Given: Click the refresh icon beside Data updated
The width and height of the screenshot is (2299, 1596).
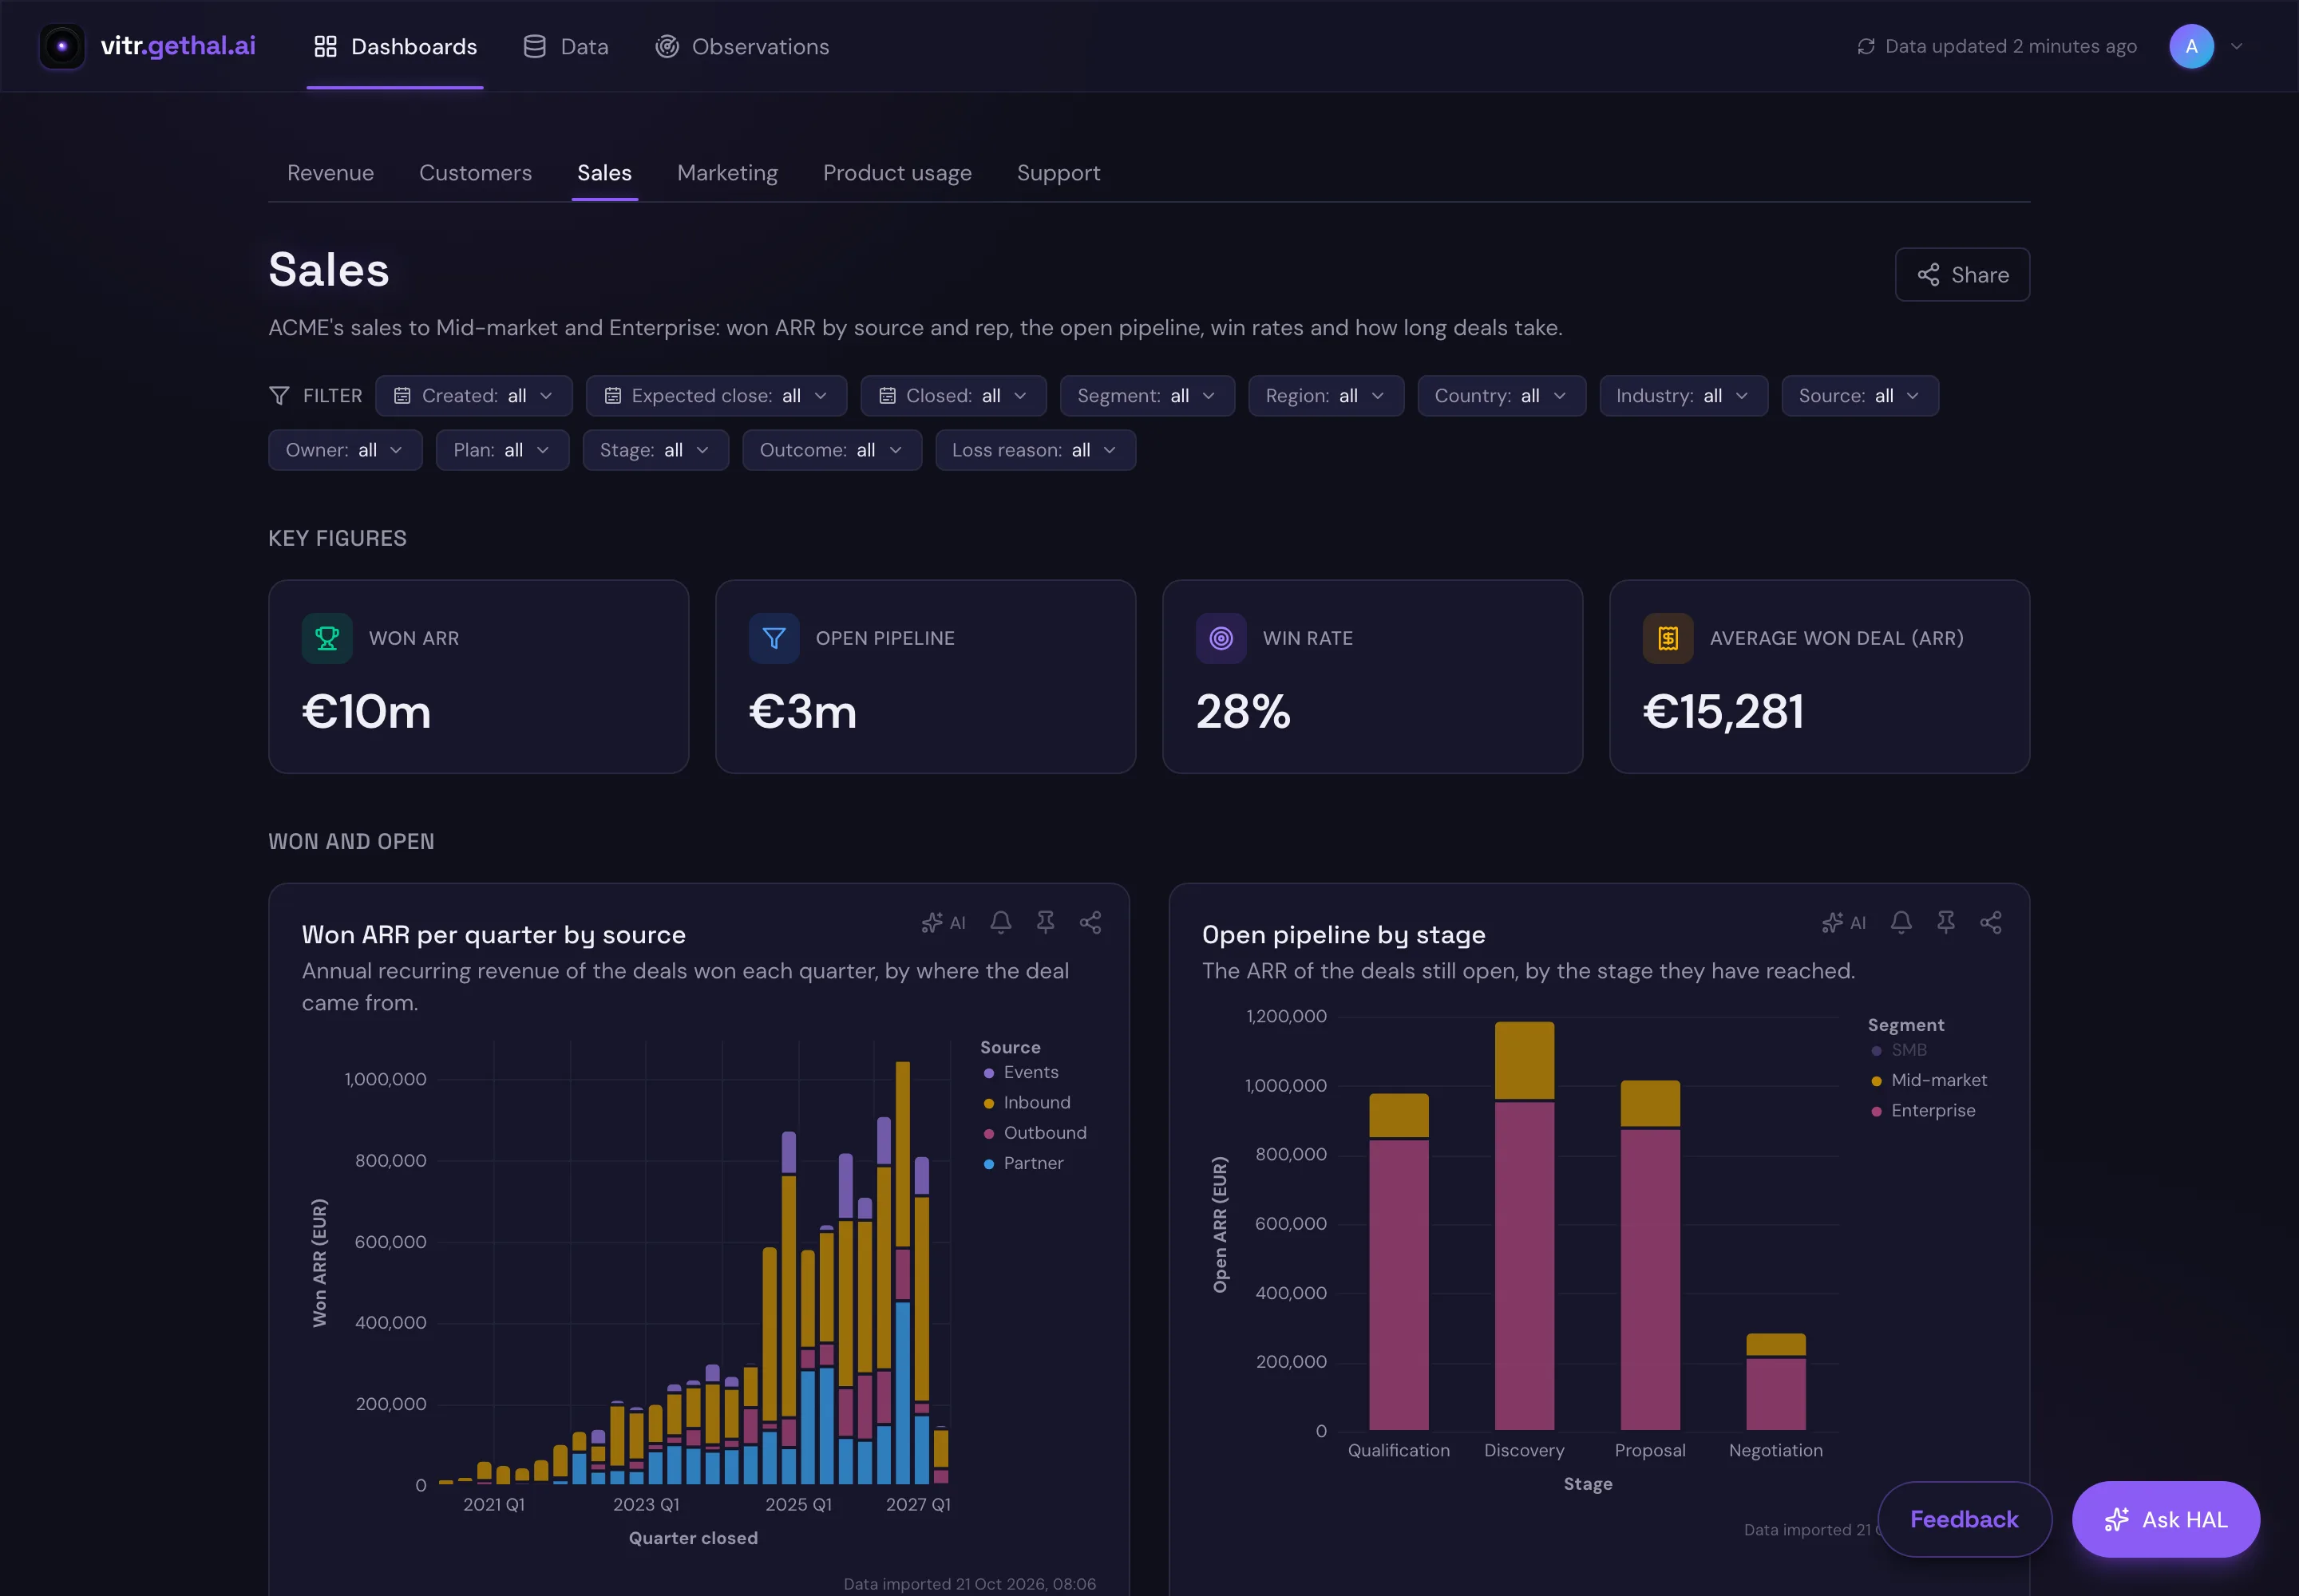Looking at the screenshot, I should click(x=1866, y=46).
